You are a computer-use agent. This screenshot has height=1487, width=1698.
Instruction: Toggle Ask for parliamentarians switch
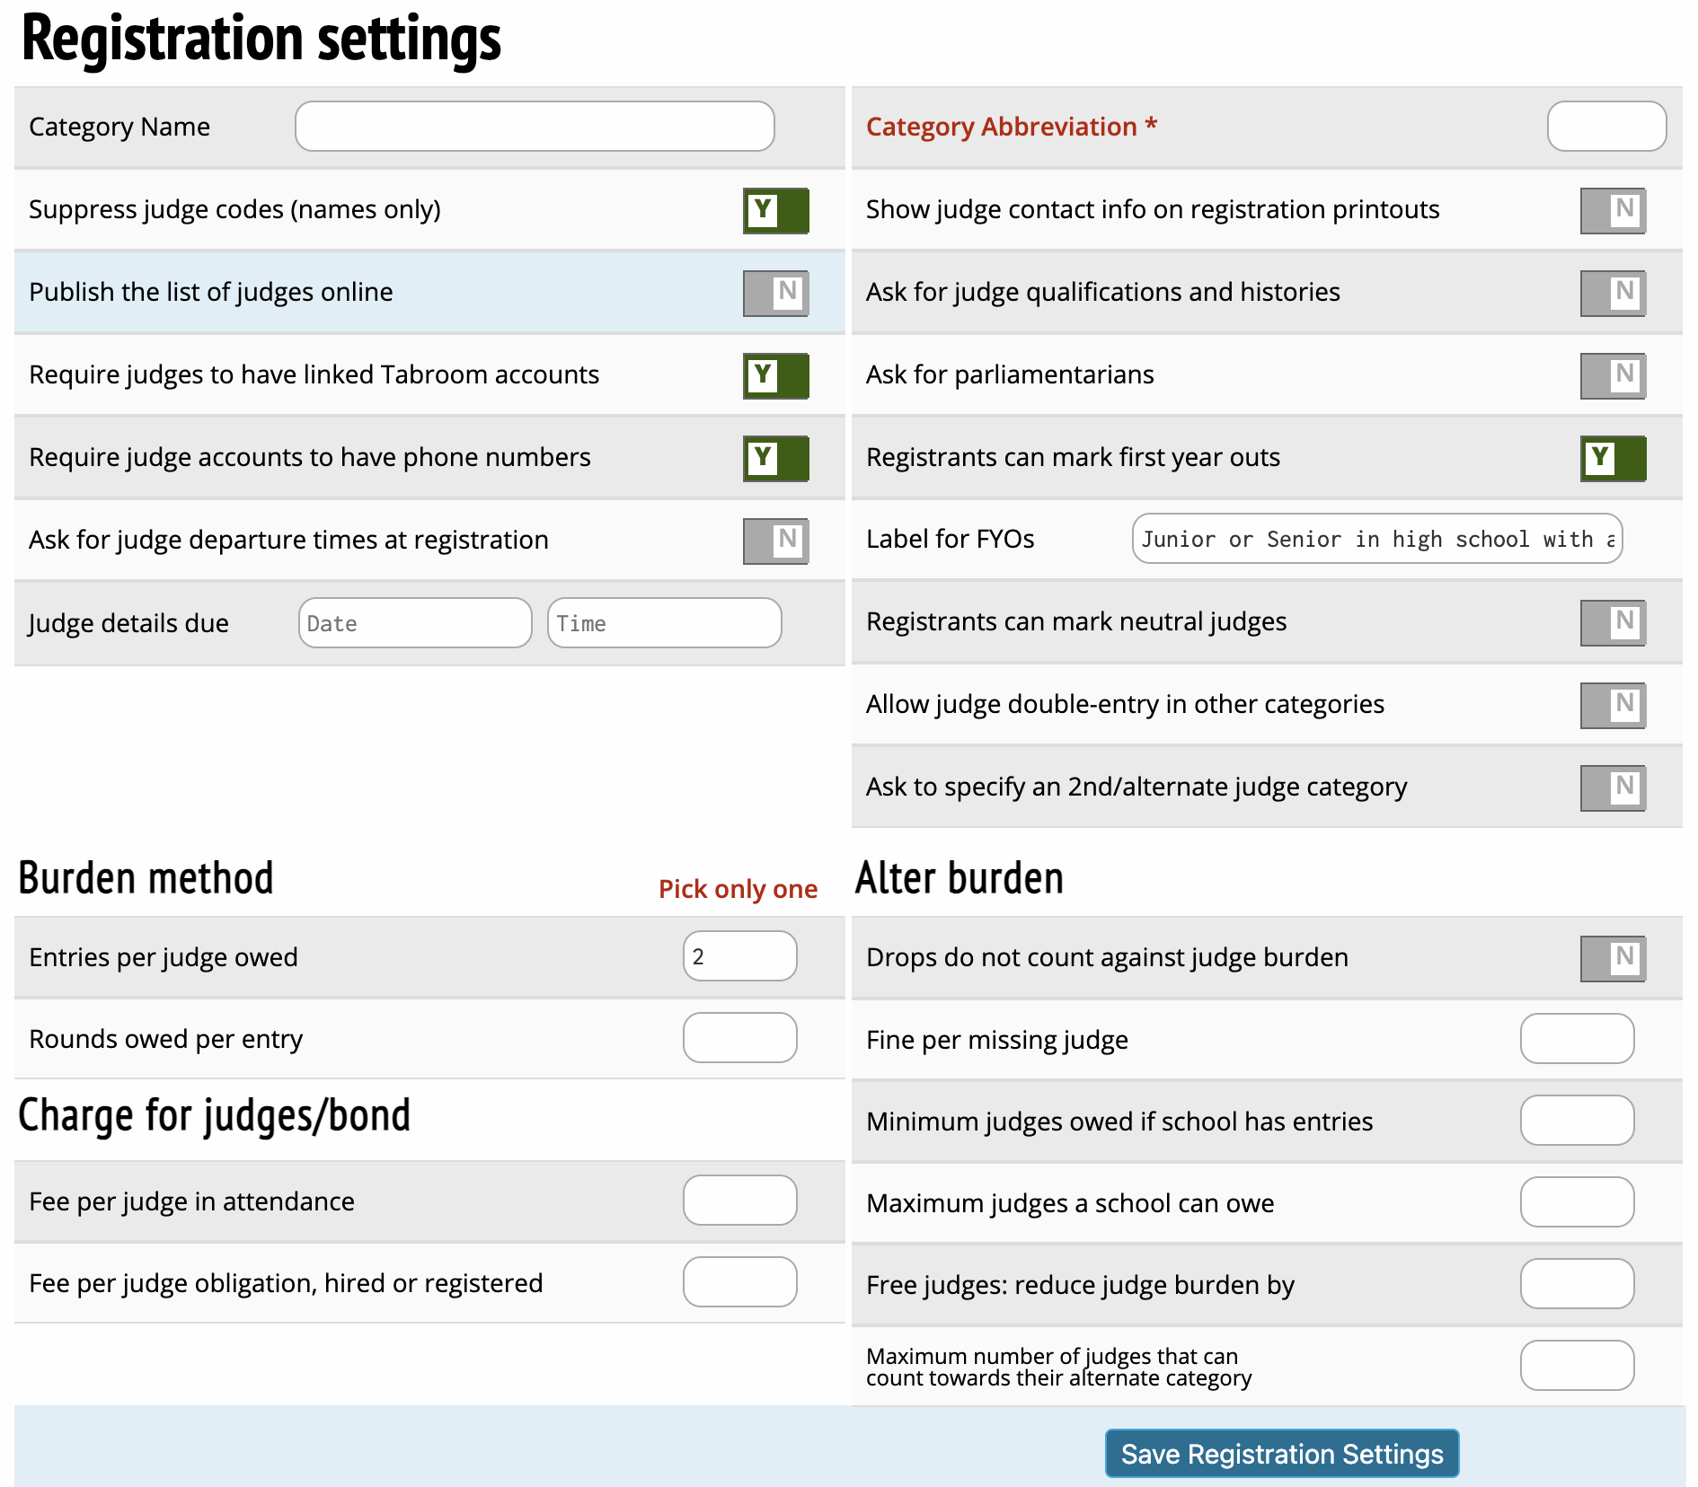click(1613, 375)
